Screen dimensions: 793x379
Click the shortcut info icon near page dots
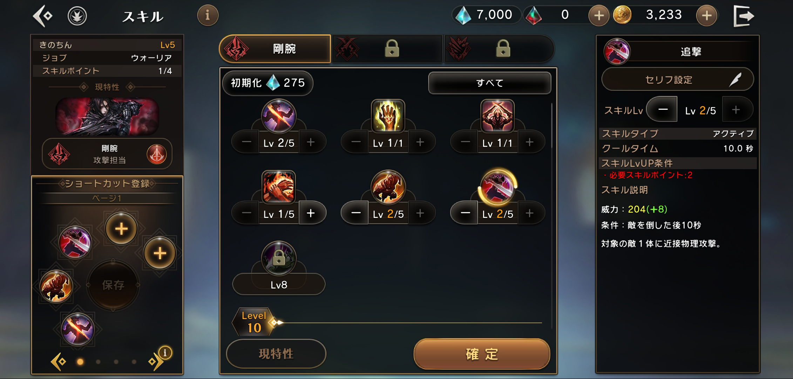pyautogui.click(x=165, y=352)
